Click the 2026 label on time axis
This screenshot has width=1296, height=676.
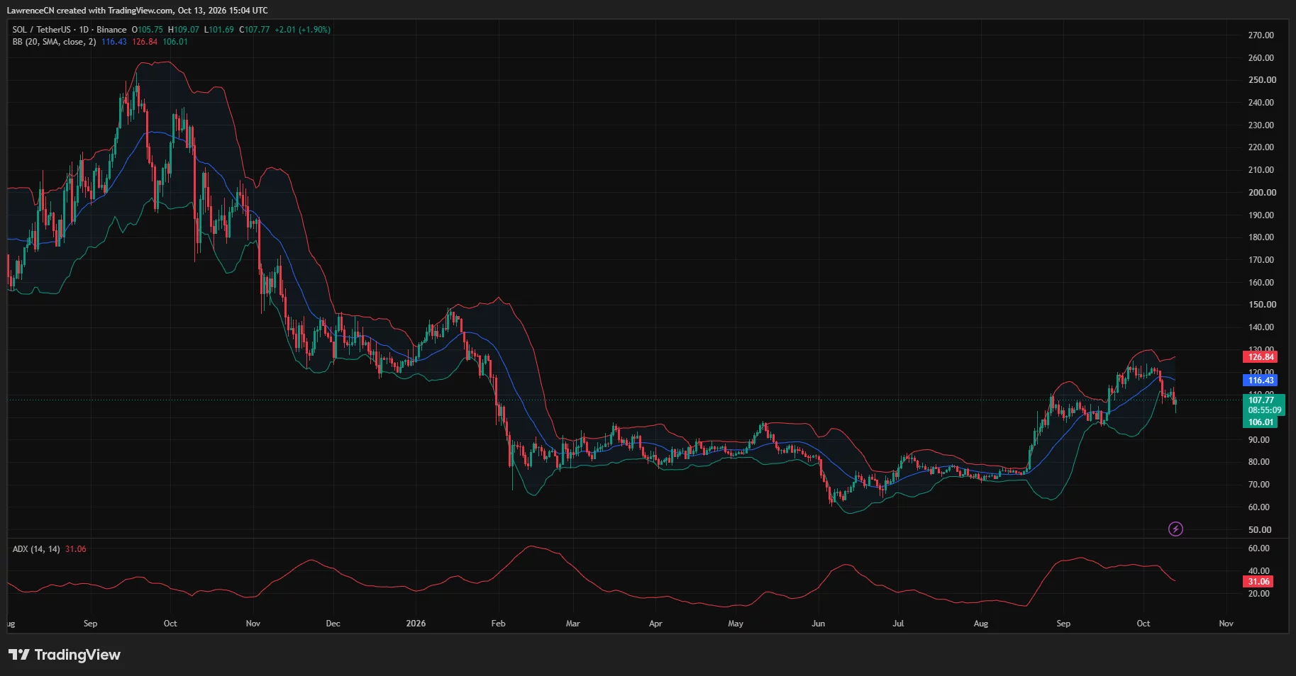tap(416, 624)
